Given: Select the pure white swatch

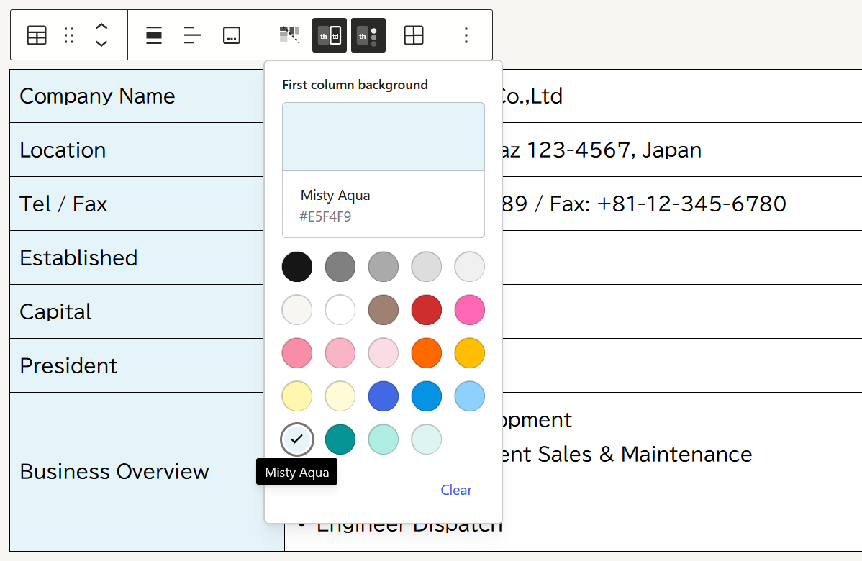Looking at the screenshot, I should coord(340,310).
